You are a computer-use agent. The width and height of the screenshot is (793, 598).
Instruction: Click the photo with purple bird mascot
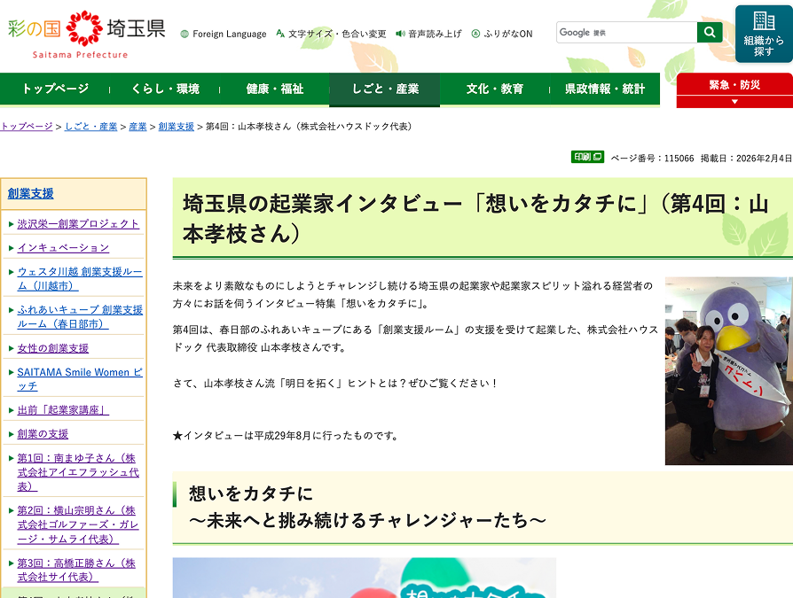click(729, 370)
